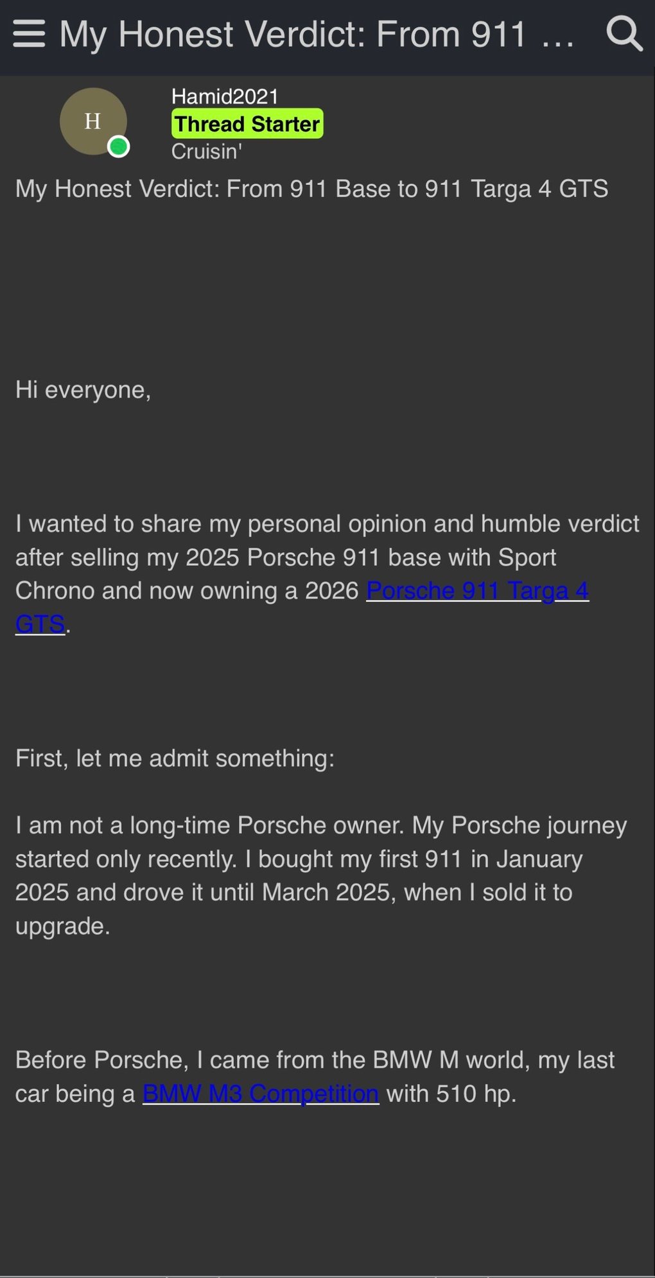Open the hamburger navigation menu
The width and height of the screenshot is (655, 1278).
pyautogui.click(x=29, y=34)
